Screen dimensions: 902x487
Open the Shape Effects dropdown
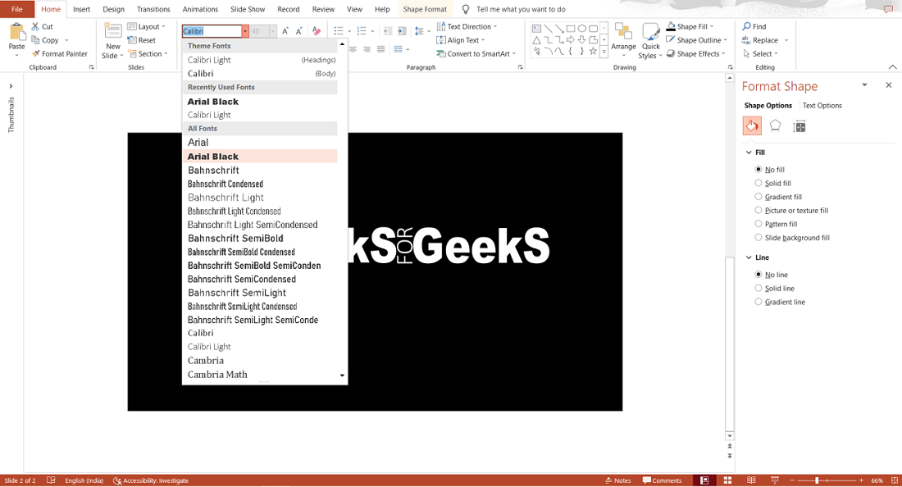tap(695, 53)
